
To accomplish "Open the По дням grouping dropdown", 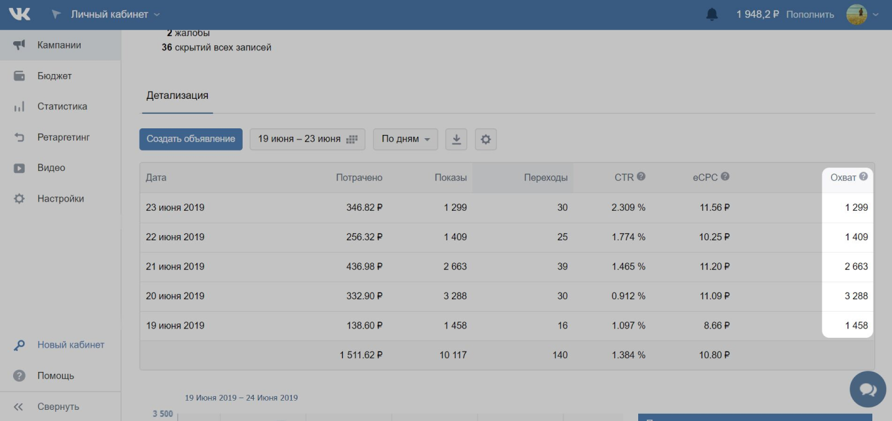I will click(405, 139).
